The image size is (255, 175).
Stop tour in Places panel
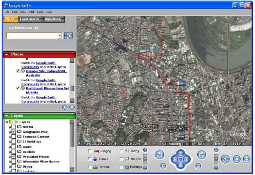click(x=72, y=107)
